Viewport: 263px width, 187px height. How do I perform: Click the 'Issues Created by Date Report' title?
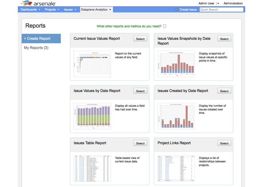pos(183,91)
